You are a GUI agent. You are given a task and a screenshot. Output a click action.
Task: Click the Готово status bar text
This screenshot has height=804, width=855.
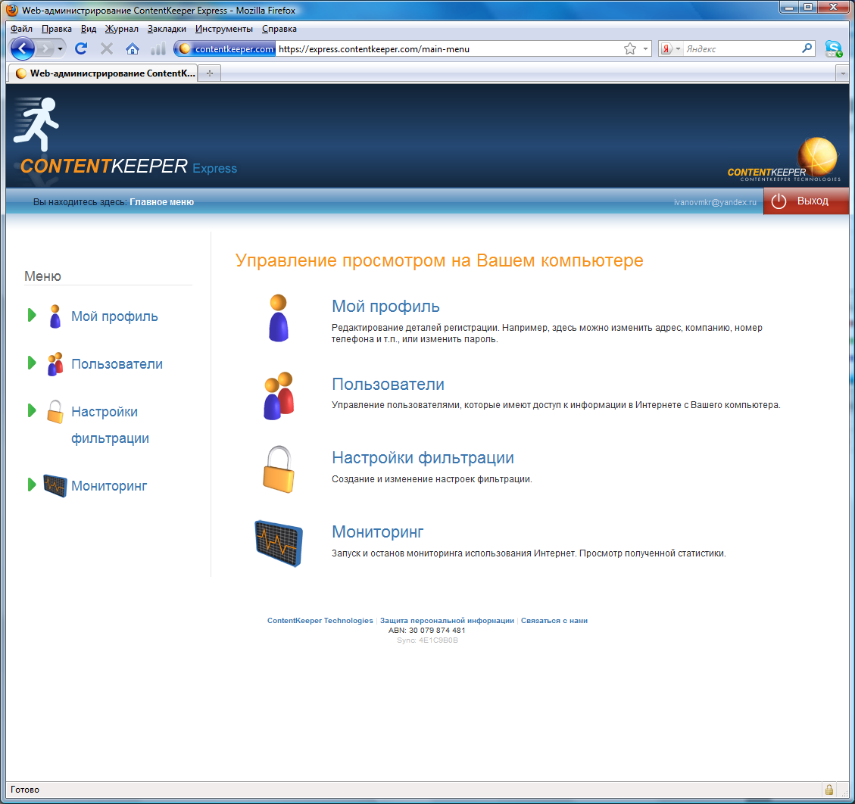(24, 790)
